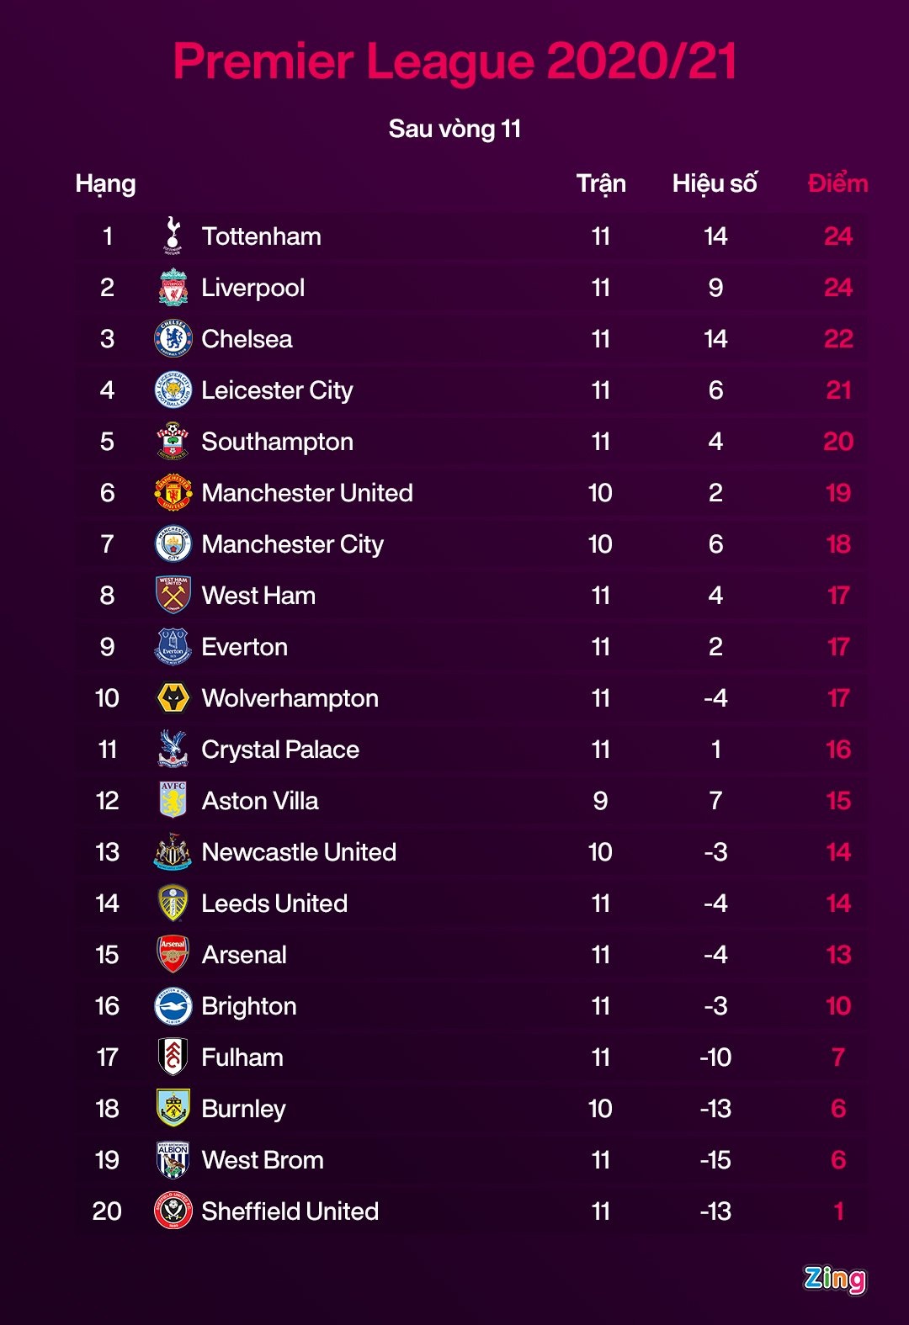Click the West Ham crest

pos(173,596)
